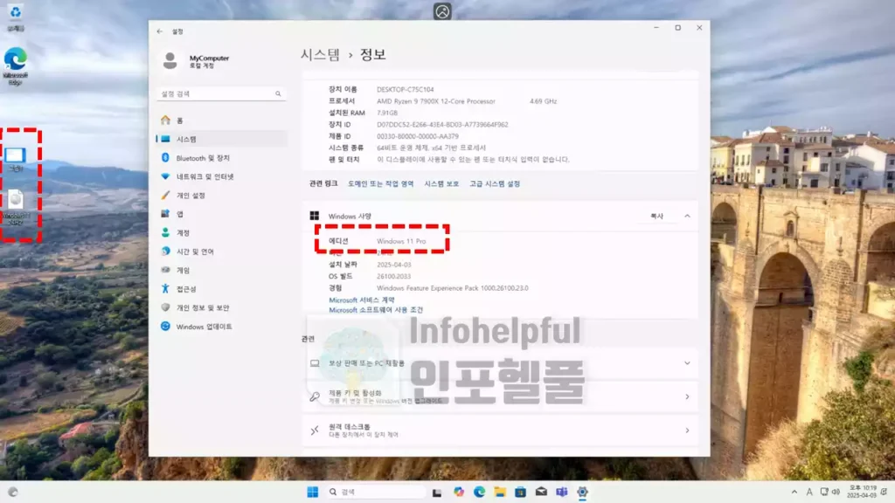895x503 pixels.
Task: Click the remote desktop icon beside 원격 데스크톱
Action: [315, 431]
